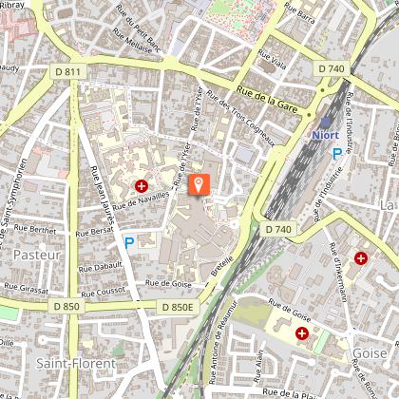Viewport: 399px width, 399px height.
Task: Click the Rue de la Gare label
Action: 267,101
